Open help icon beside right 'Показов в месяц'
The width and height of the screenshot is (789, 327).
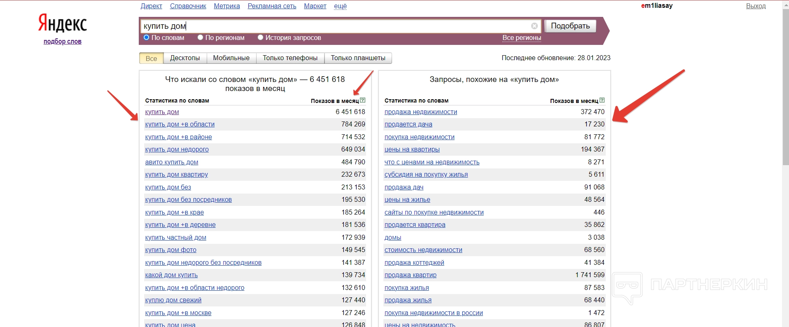[x=602, y=100]
